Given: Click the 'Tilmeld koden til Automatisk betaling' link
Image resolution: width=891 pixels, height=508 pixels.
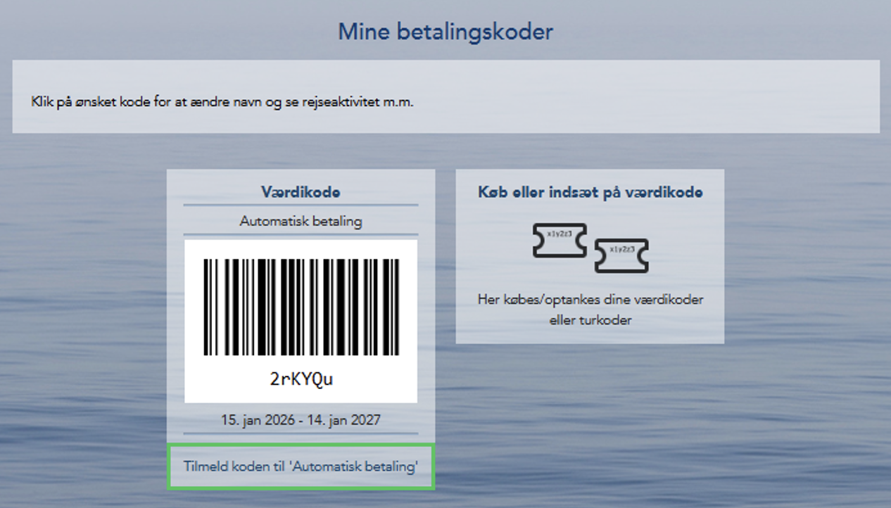Looking at the screenshot, I should 301,466.
